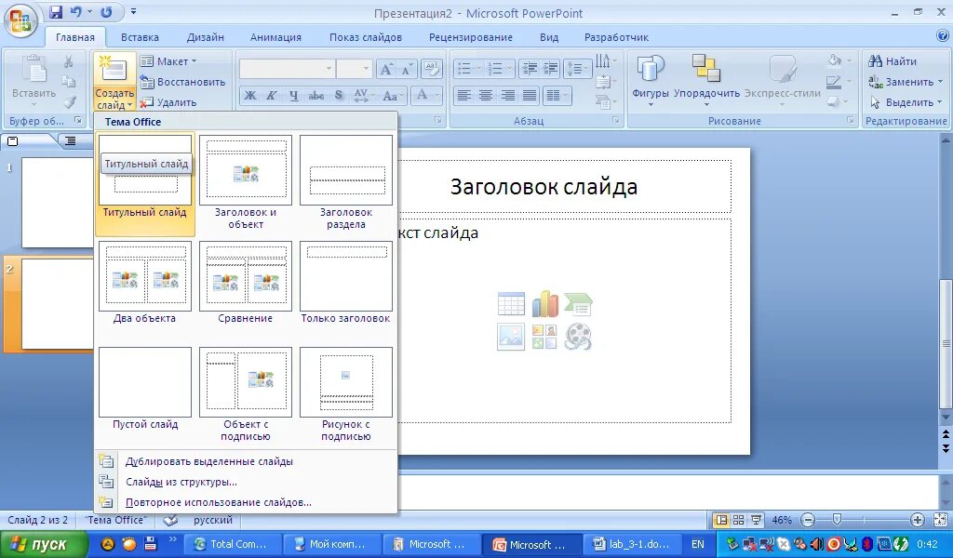Align text right

507,96
